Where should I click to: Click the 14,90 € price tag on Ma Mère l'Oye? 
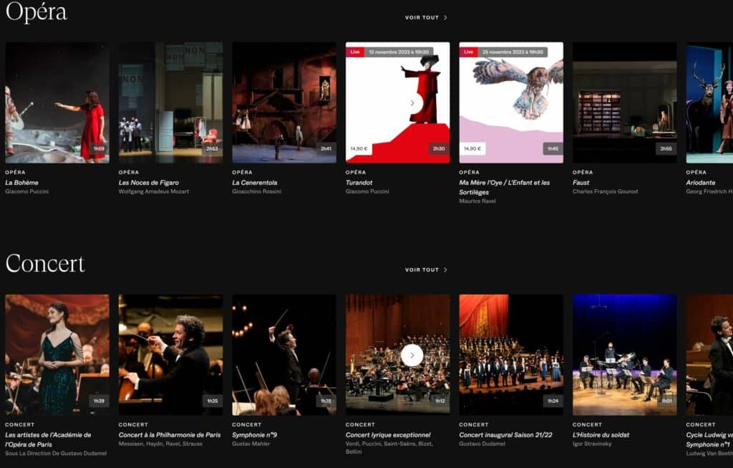pos(472,149)
